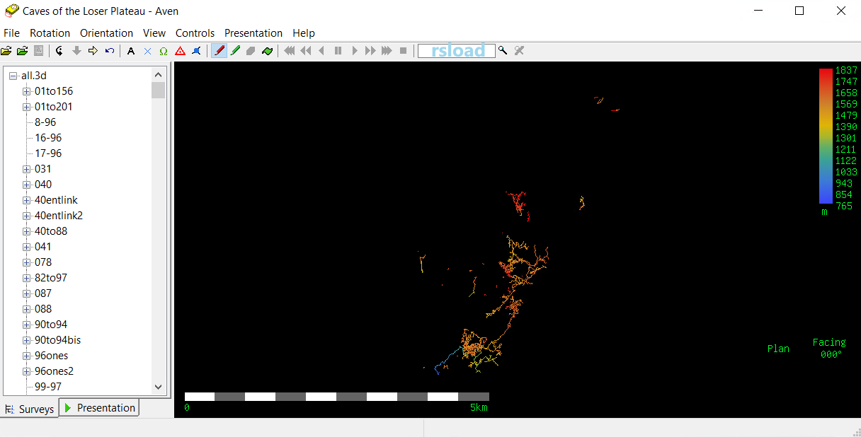Toggle station names with the A icon
Image resolution: width=861 pixels, height=437 pixels.
click(x=131, y=51)
